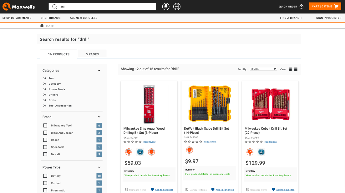Viewport: 345px width, 193px height.
Task: Click blue 2-year badge on Milwaukee Cobalt set
Action: point(261,152)
